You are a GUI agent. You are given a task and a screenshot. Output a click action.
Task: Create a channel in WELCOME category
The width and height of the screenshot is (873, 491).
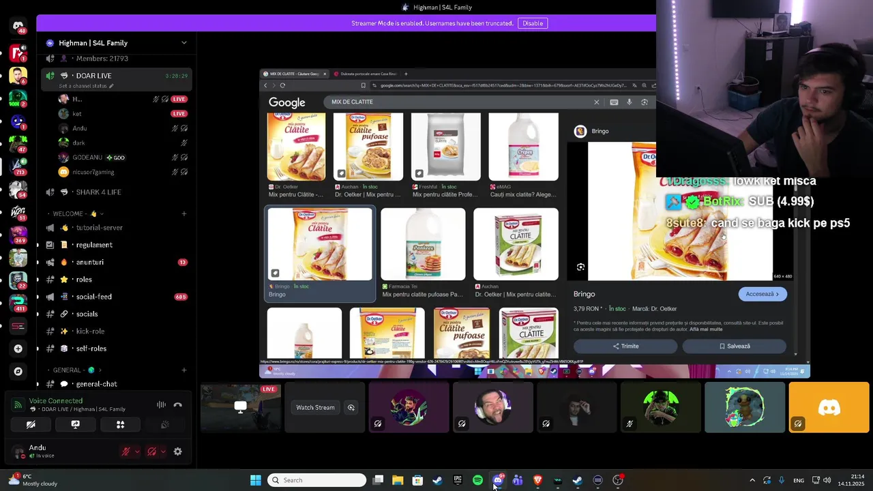[x=183, y=213]
